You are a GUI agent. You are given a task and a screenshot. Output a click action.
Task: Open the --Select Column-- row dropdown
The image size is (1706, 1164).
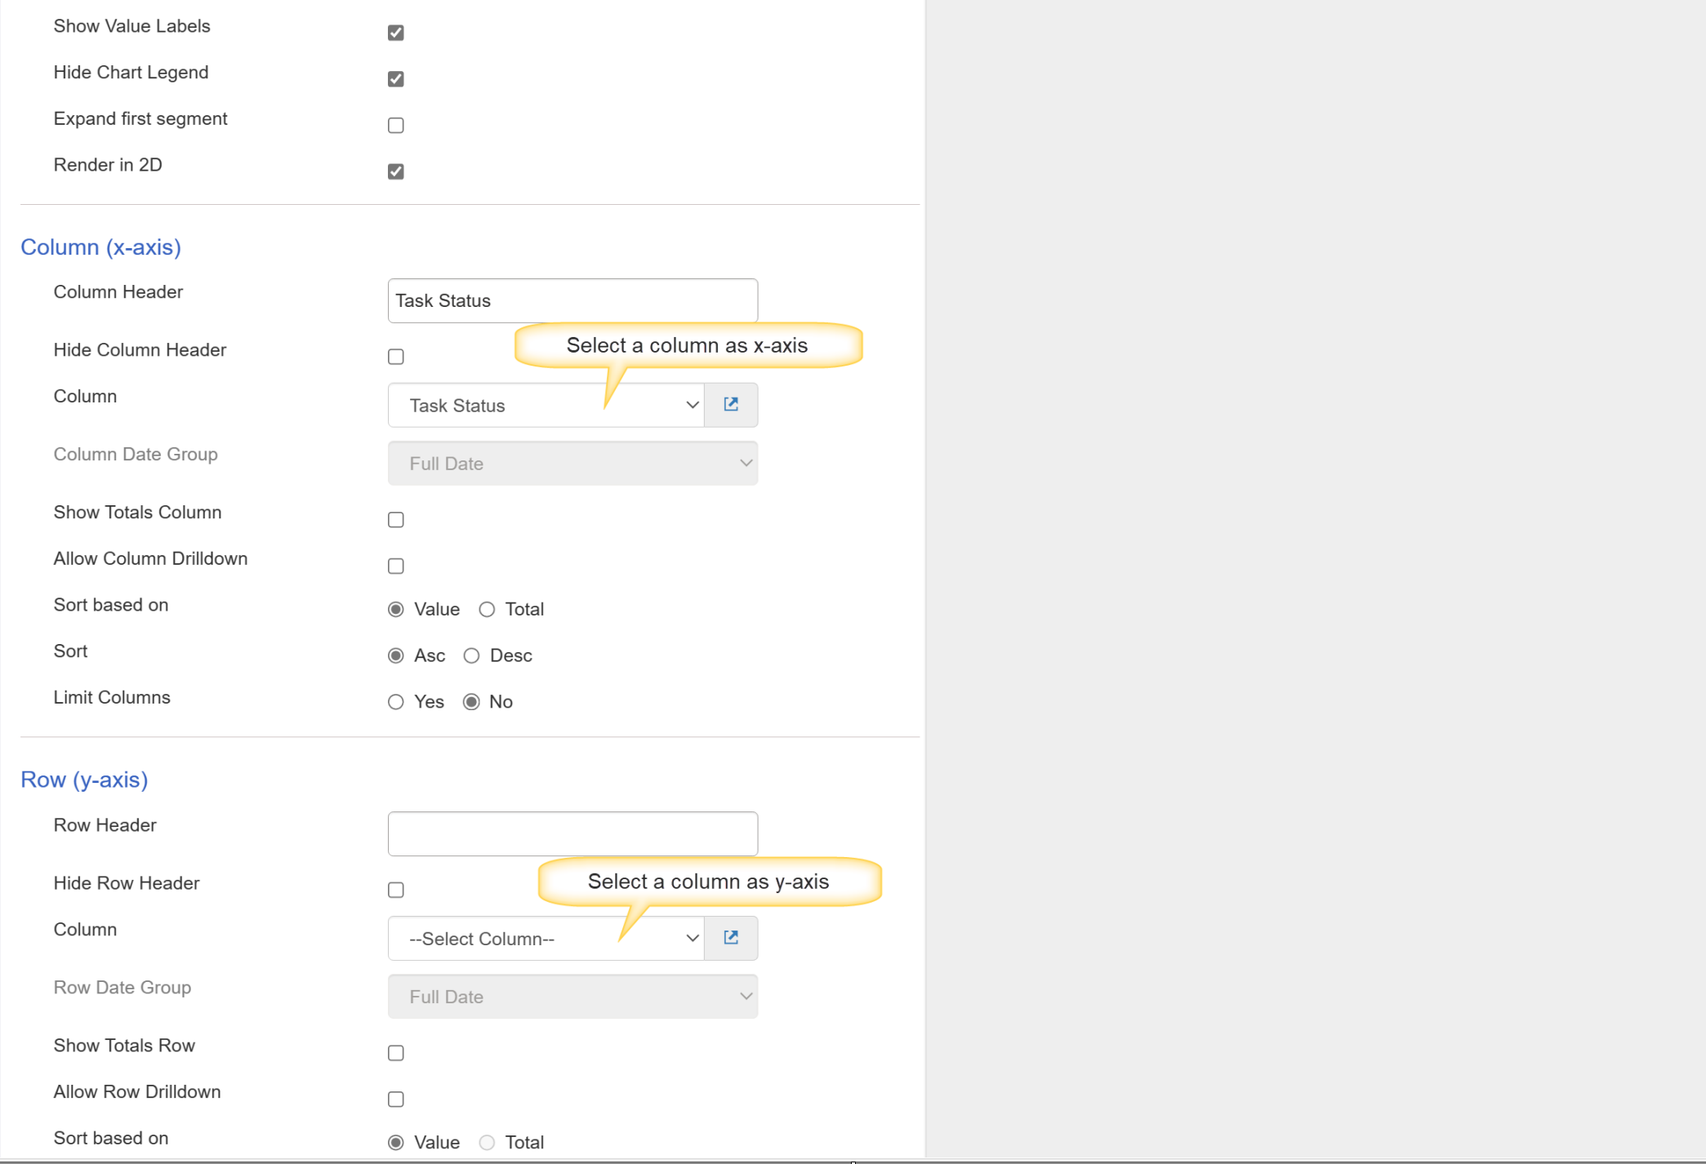(546, 938)
